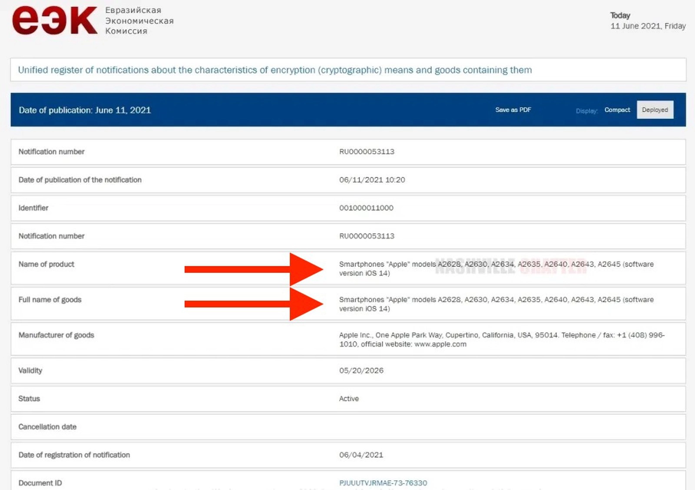Select the publication timestamp 06/11/2021 10:20
Image resolution: width=695 pixels, height=490 pixels.
372,180
